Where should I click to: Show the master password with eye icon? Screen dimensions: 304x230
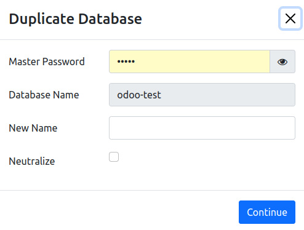click(x=282, y=61)
